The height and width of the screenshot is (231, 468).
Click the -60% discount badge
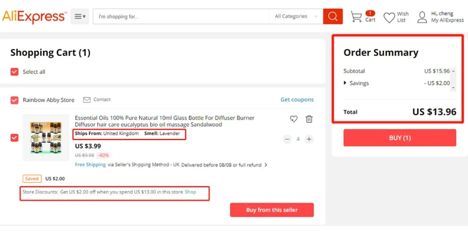click(x=103, y=155)
